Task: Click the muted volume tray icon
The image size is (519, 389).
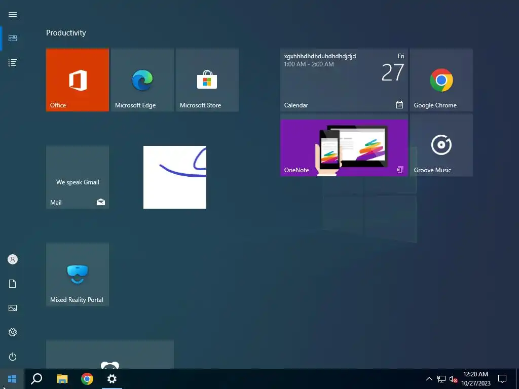Action: tap(453, 379)
